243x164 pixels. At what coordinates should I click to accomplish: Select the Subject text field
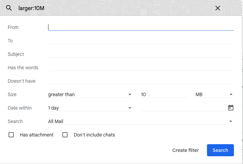[141, 54]
